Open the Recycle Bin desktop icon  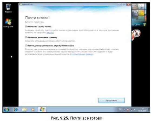coord(8,8)
